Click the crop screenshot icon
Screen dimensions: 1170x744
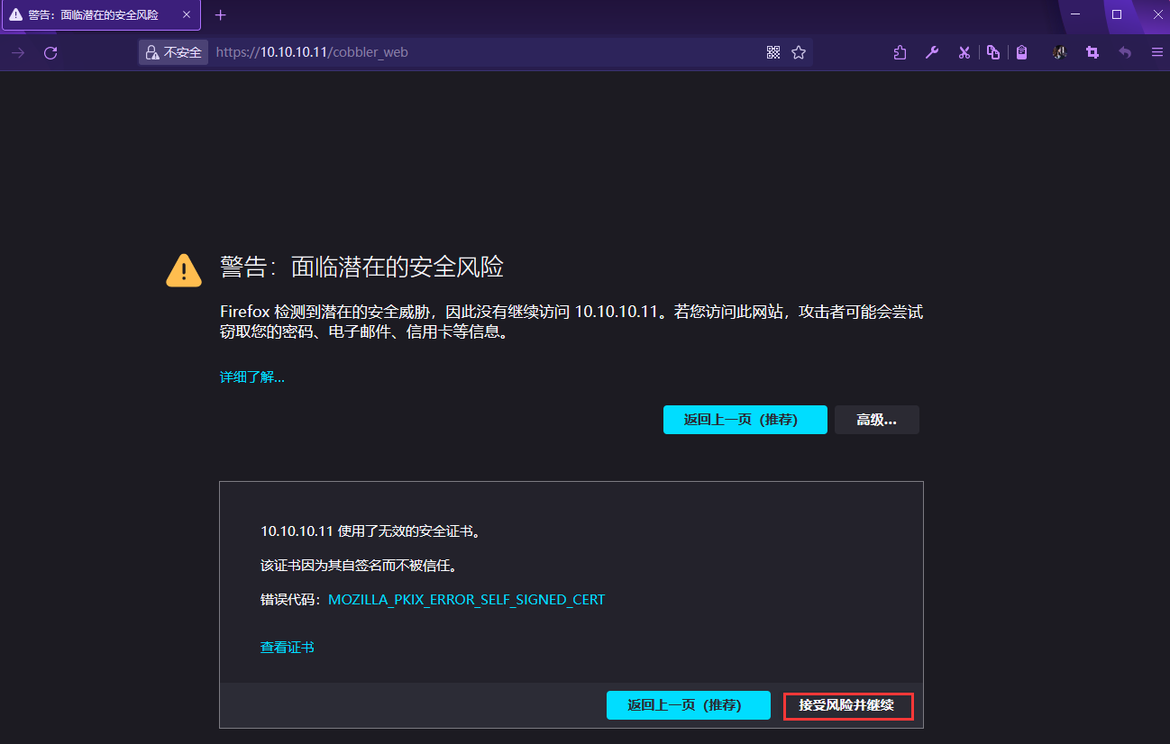click(x=1092, y=52)
